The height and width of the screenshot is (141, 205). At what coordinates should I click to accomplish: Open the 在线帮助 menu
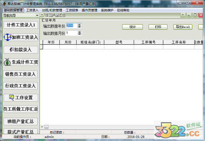click(123, 10)
